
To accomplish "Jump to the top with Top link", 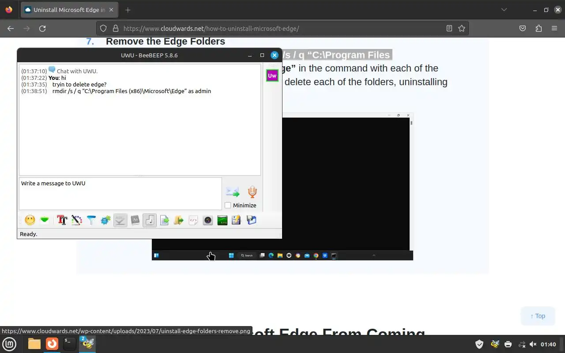I will 538,316.
